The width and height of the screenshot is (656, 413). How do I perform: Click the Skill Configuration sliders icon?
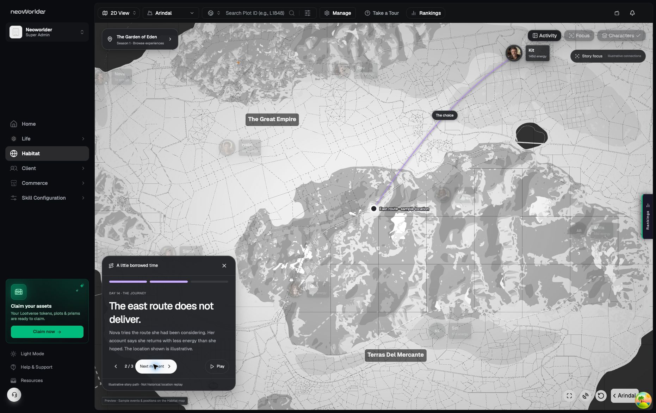(14, 198)
